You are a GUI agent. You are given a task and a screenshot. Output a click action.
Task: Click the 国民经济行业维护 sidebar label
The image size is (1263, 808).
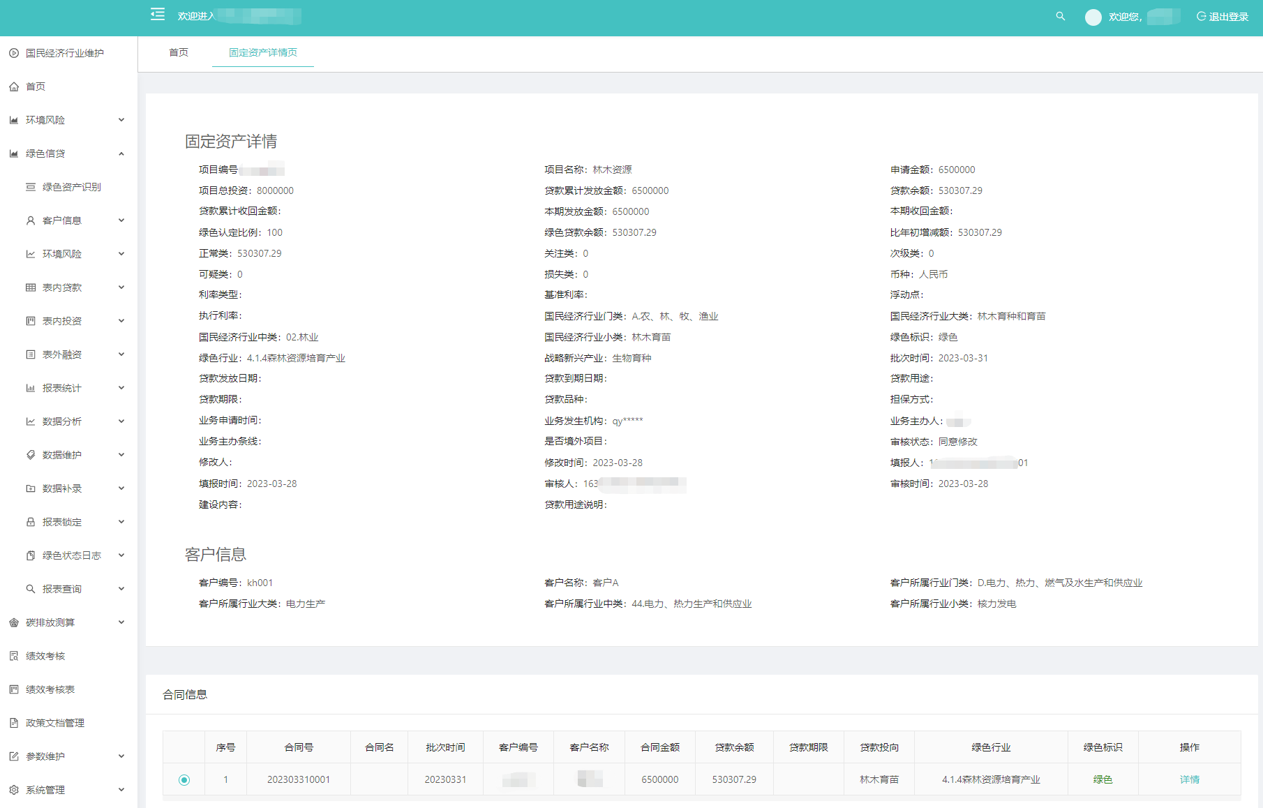point(65,53)
